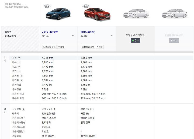Select the 1,470 kg weight value
Image resolution: width=194 pixels, height=139 pixels.
pyautogui.click(x=47, y=85)
